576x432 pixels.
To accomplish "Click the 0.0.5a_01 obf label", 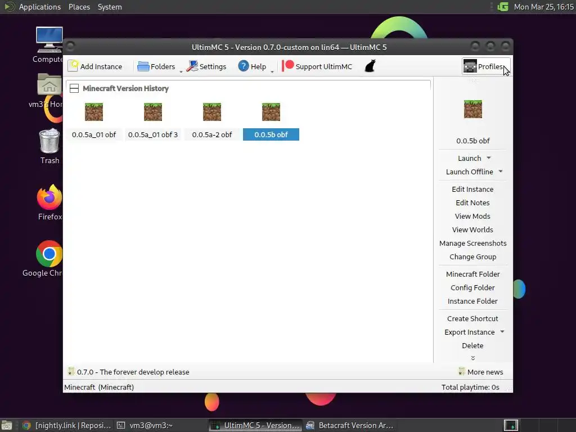I will [x=94, y=134].
